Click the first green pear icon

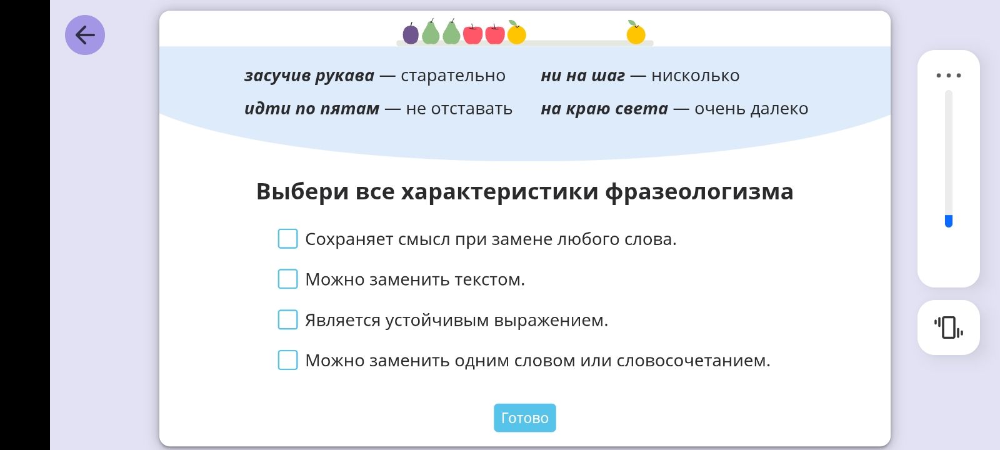[x=431, y=32]
